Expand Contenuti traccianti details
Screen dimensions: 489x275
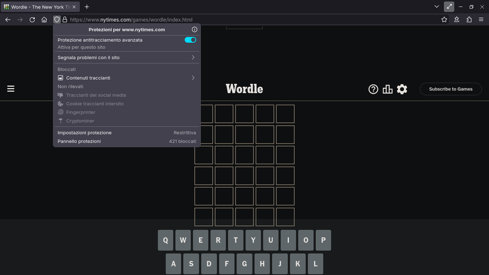(x=126, y=78)
